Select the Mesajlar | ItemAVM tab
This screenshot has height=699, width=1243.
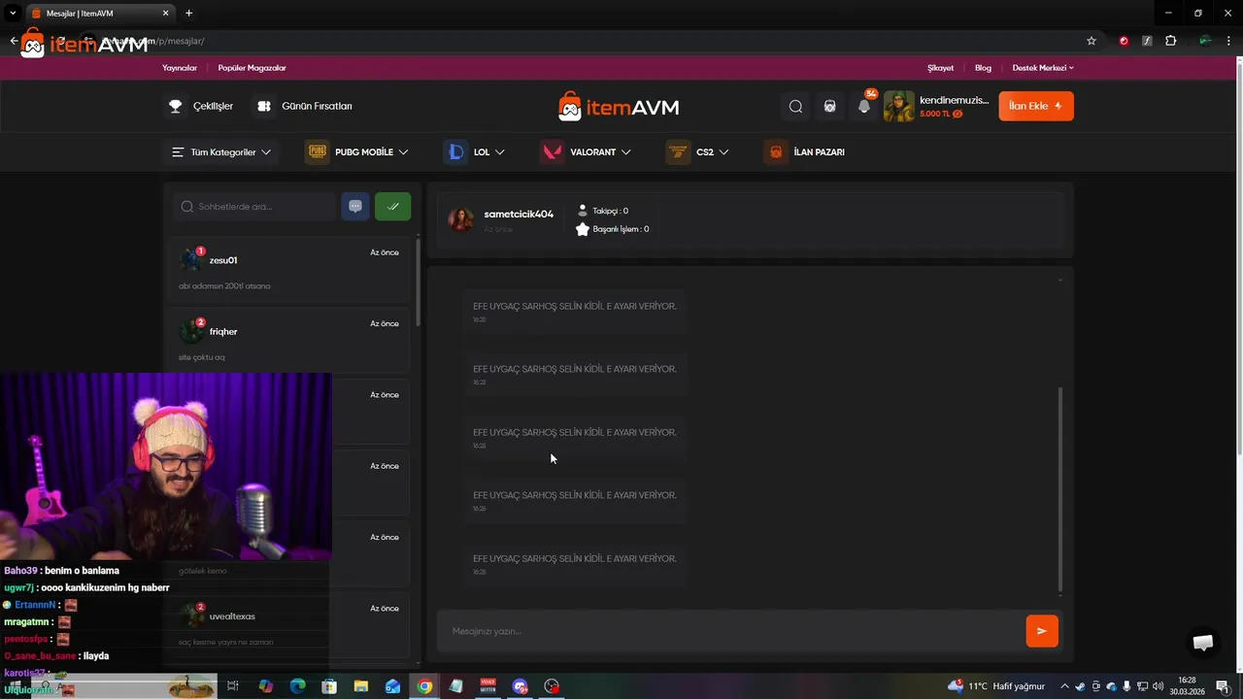(99, 14)
